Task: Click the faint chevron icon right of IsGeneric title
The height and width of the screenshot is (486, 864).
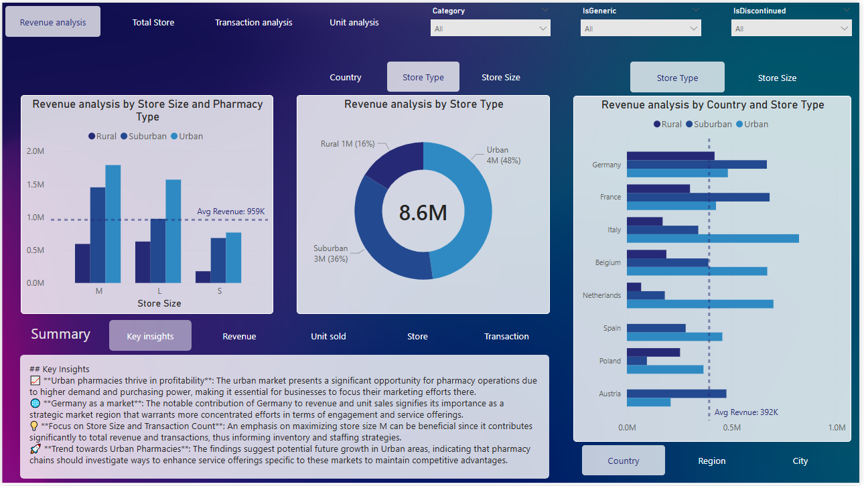Action: pyautogui.click(x=696, y=10)
